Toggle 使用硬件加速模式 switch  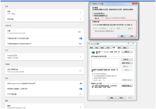81,89
